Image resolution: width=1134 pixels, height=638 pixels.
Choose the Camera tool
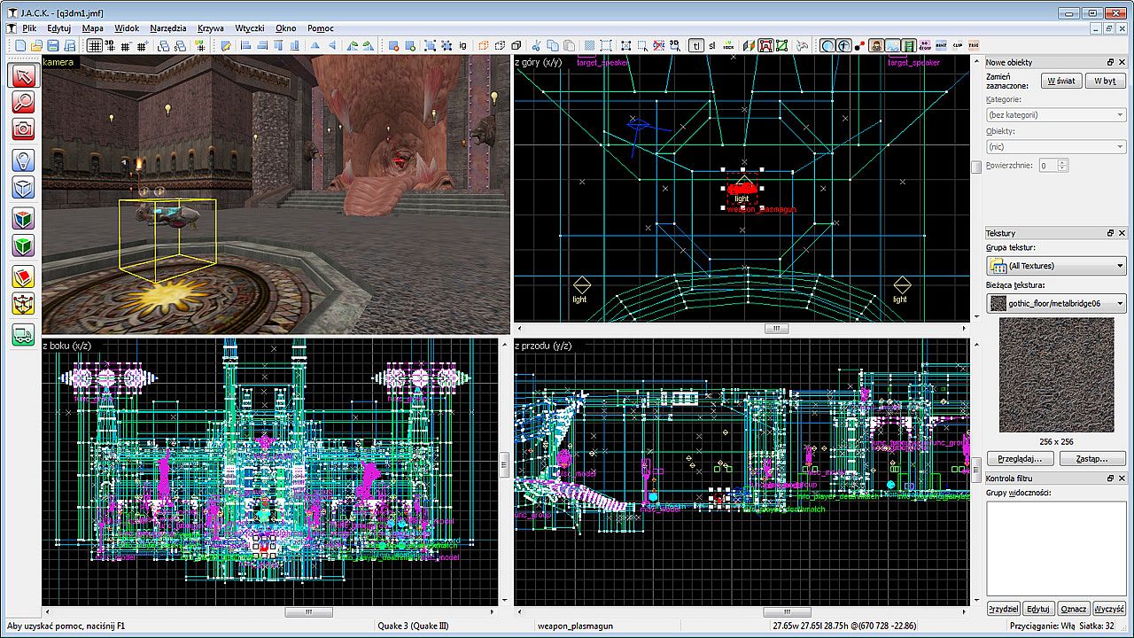[23, 128]
